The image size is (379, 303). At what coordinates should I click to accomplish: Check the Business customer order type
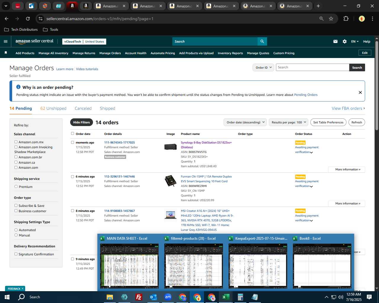16,211
